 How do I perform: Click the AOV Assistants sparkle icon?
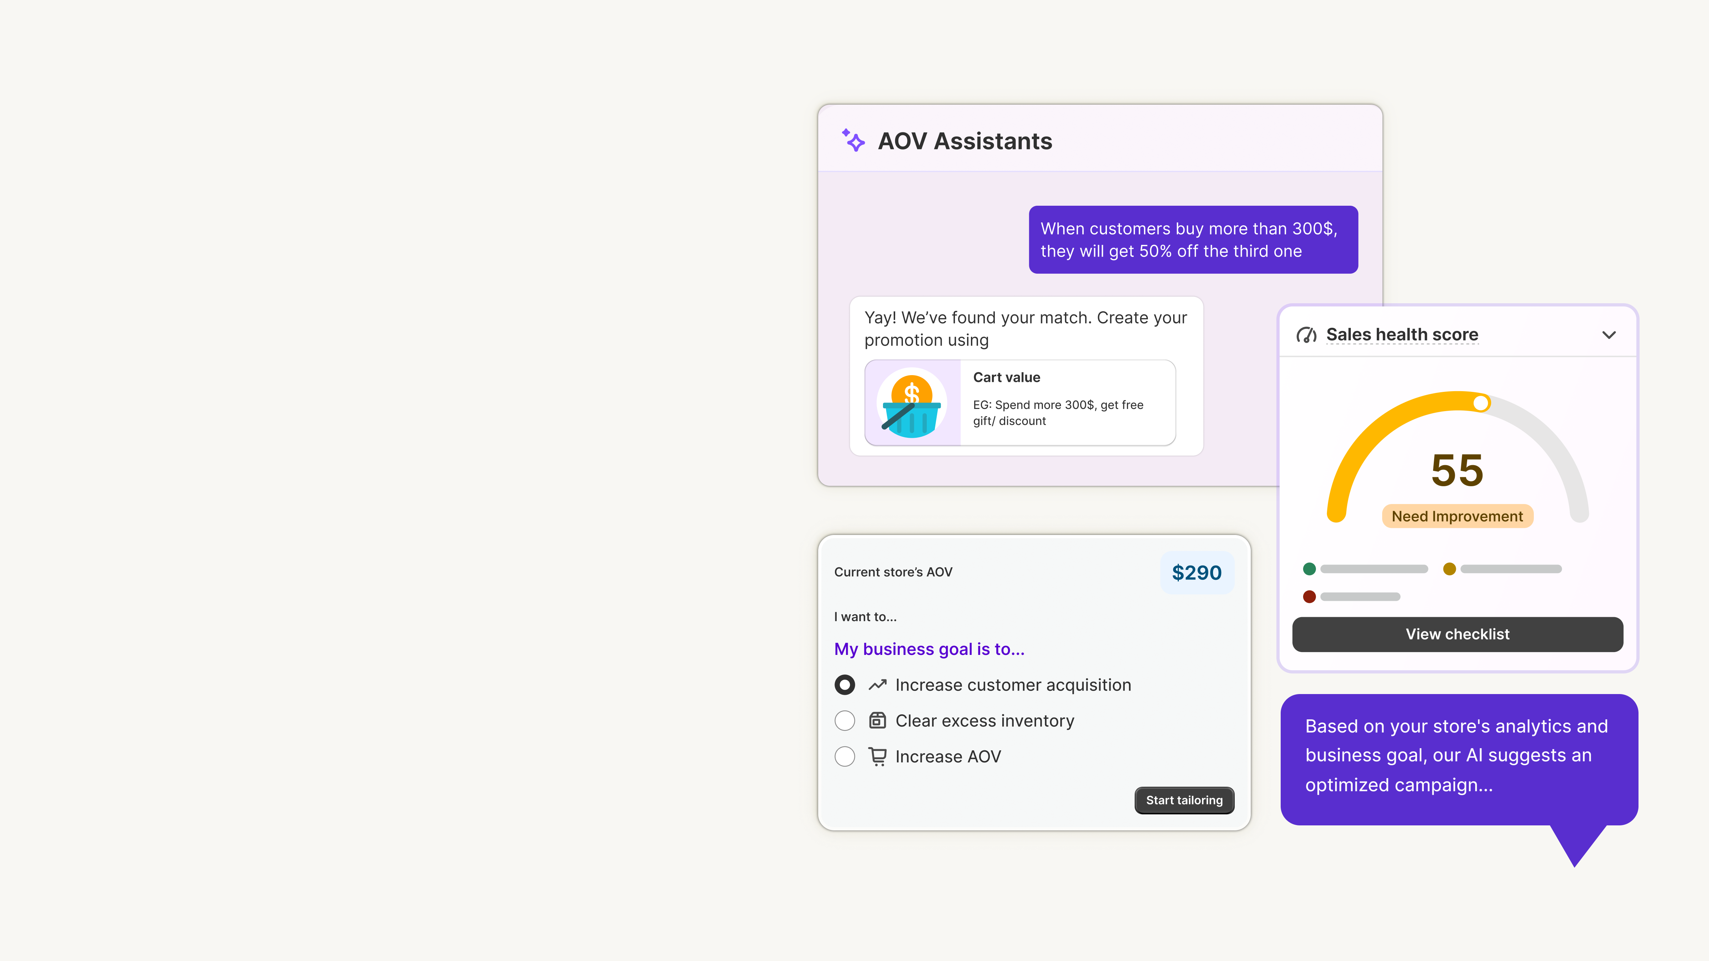tap(853, 141)
